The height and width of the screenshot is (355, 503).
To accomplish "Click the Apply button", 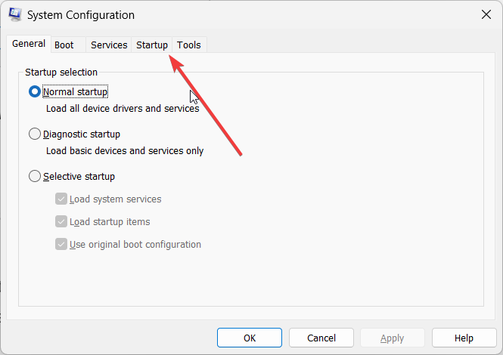I will 393,338.
